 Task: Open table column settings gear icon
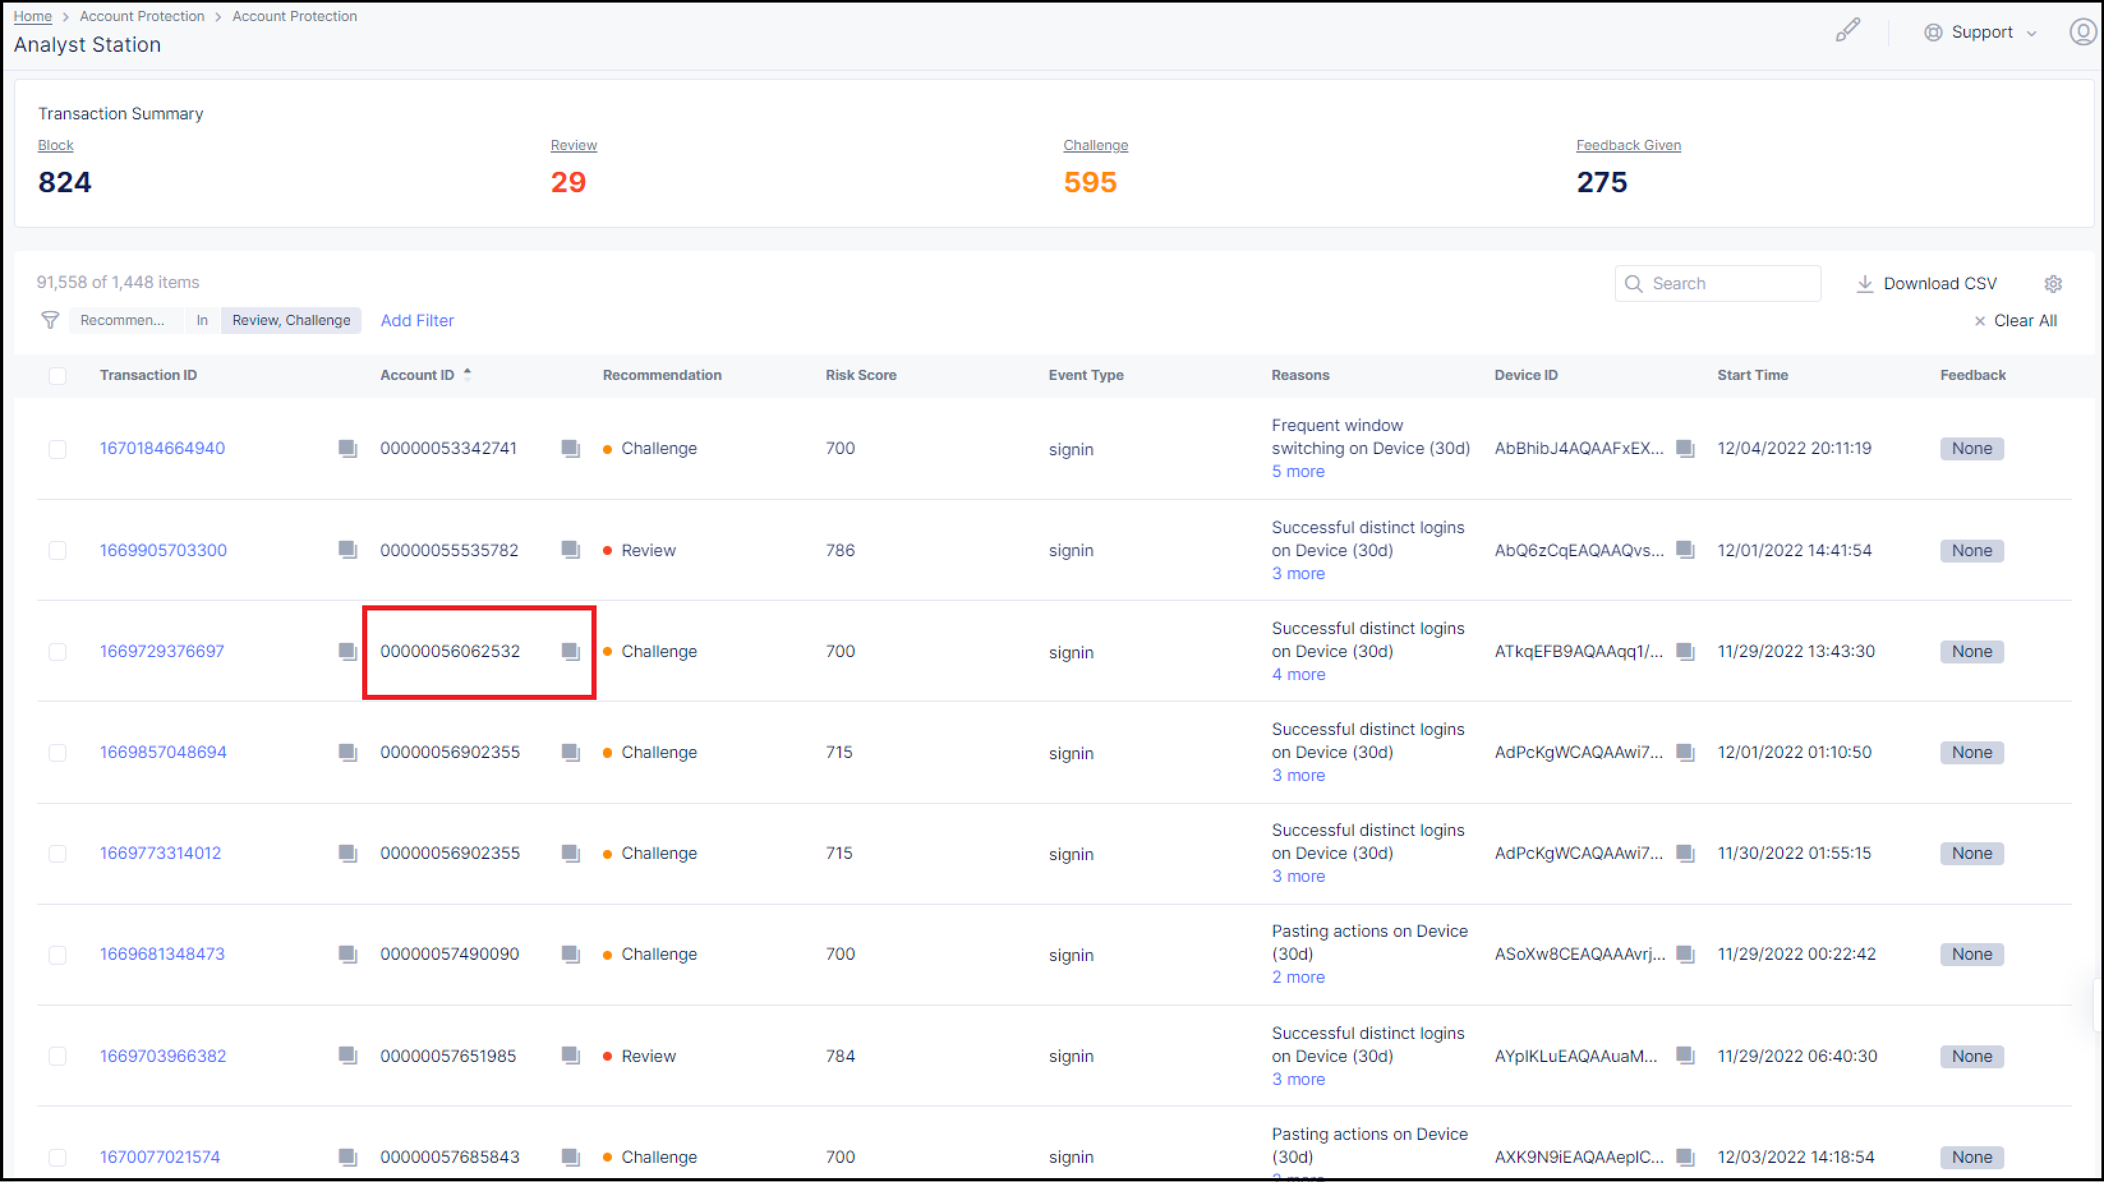(x=2054, y=284)
